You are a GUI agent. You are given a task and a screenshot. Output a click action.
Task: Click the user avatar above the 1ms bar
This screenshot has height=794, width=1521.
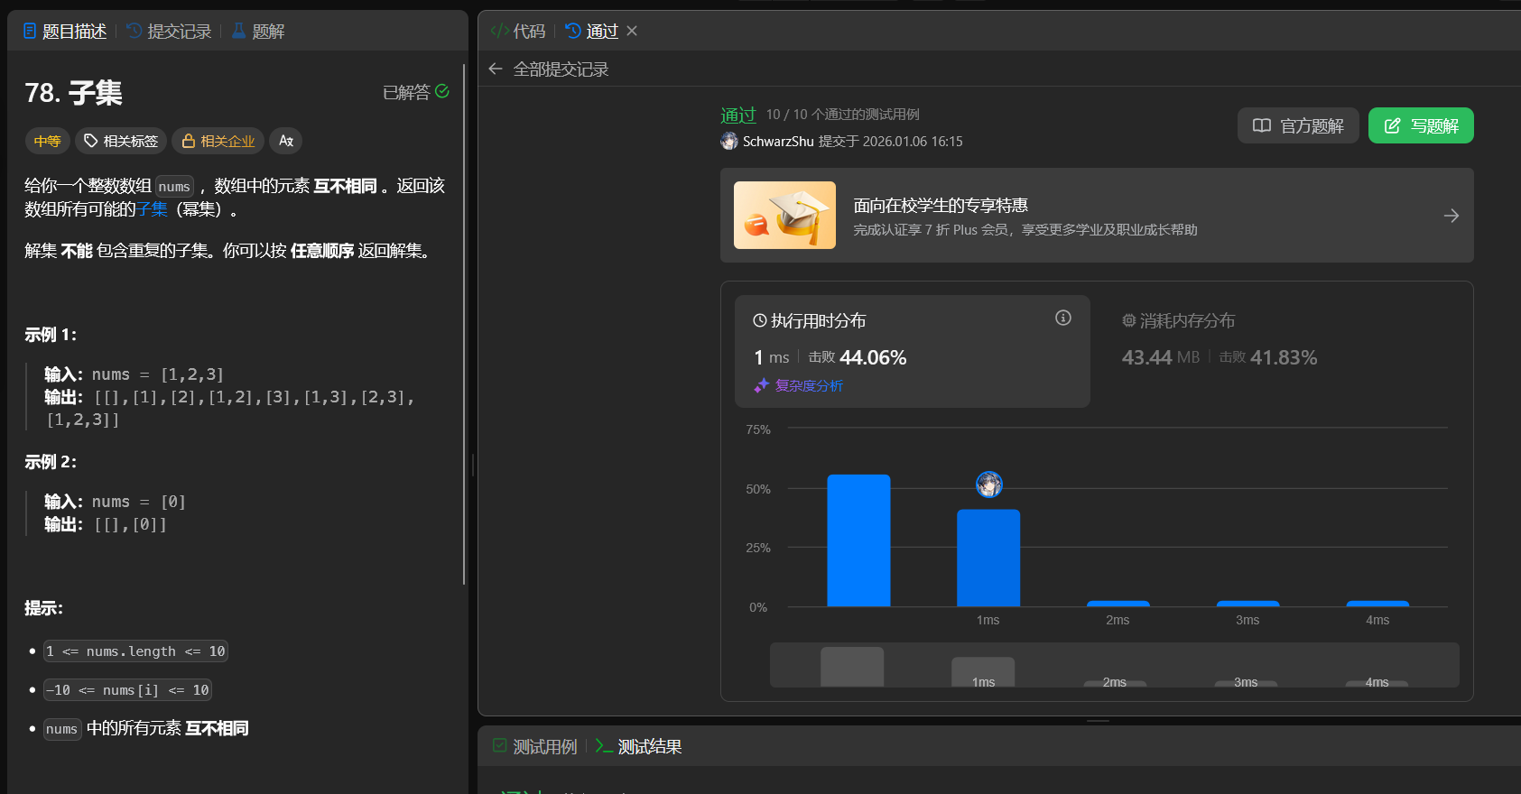[988, 485]
